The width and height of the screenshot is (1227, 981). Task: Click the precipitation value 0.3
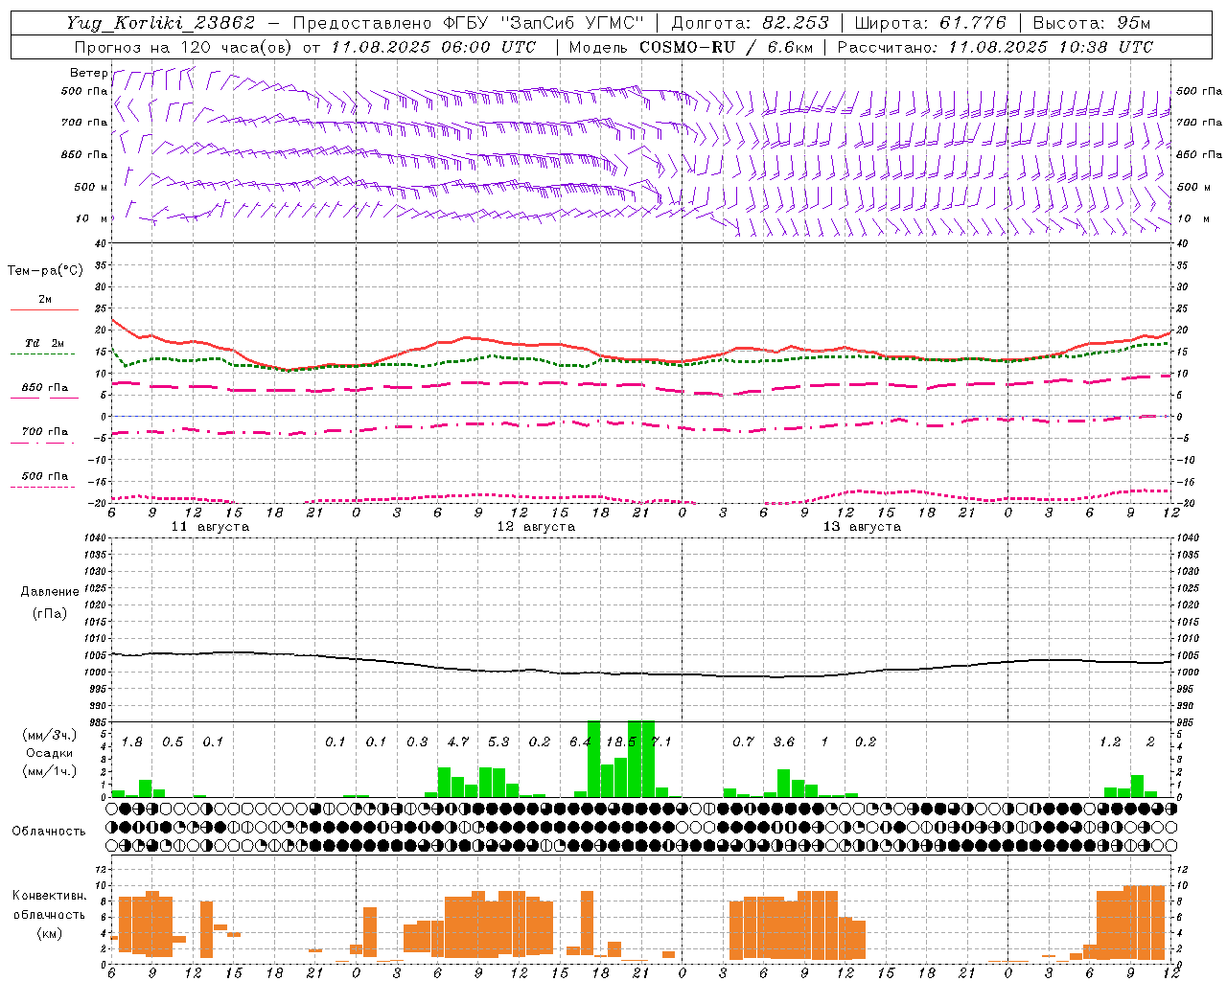coord(417,741)
